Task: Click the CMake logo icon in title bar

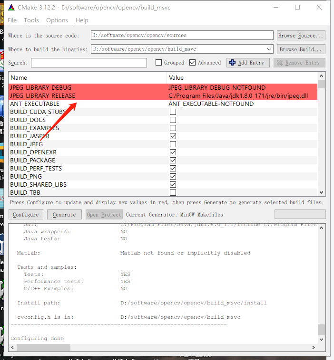Action: [x=11, y=8]
